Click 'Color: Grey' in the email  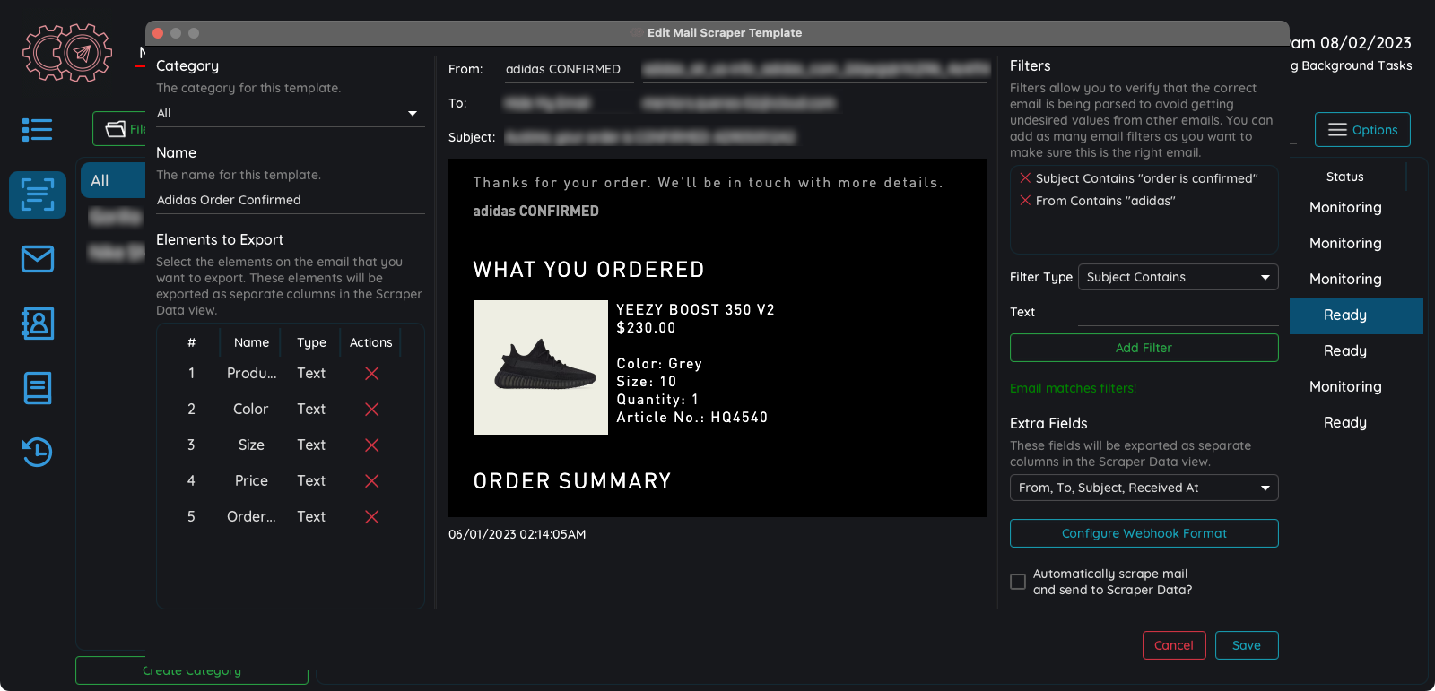[659, 364]
